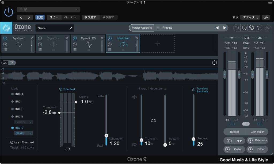The image size is (274, 164).
Task: Click the ペースト paste button
Action: (70, 17)
